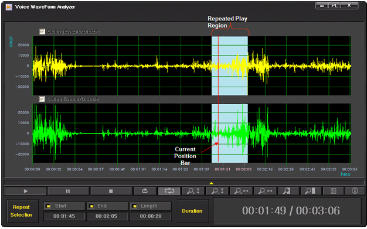Zoom in horizontally on the waveform
Screen dimensions: 367x229
242,191
